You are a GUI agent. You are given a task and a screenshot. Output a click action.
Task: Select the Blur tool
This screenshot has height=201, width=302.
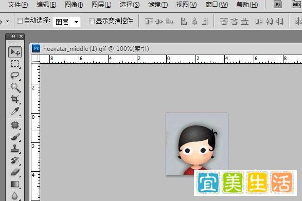(15, 196)
